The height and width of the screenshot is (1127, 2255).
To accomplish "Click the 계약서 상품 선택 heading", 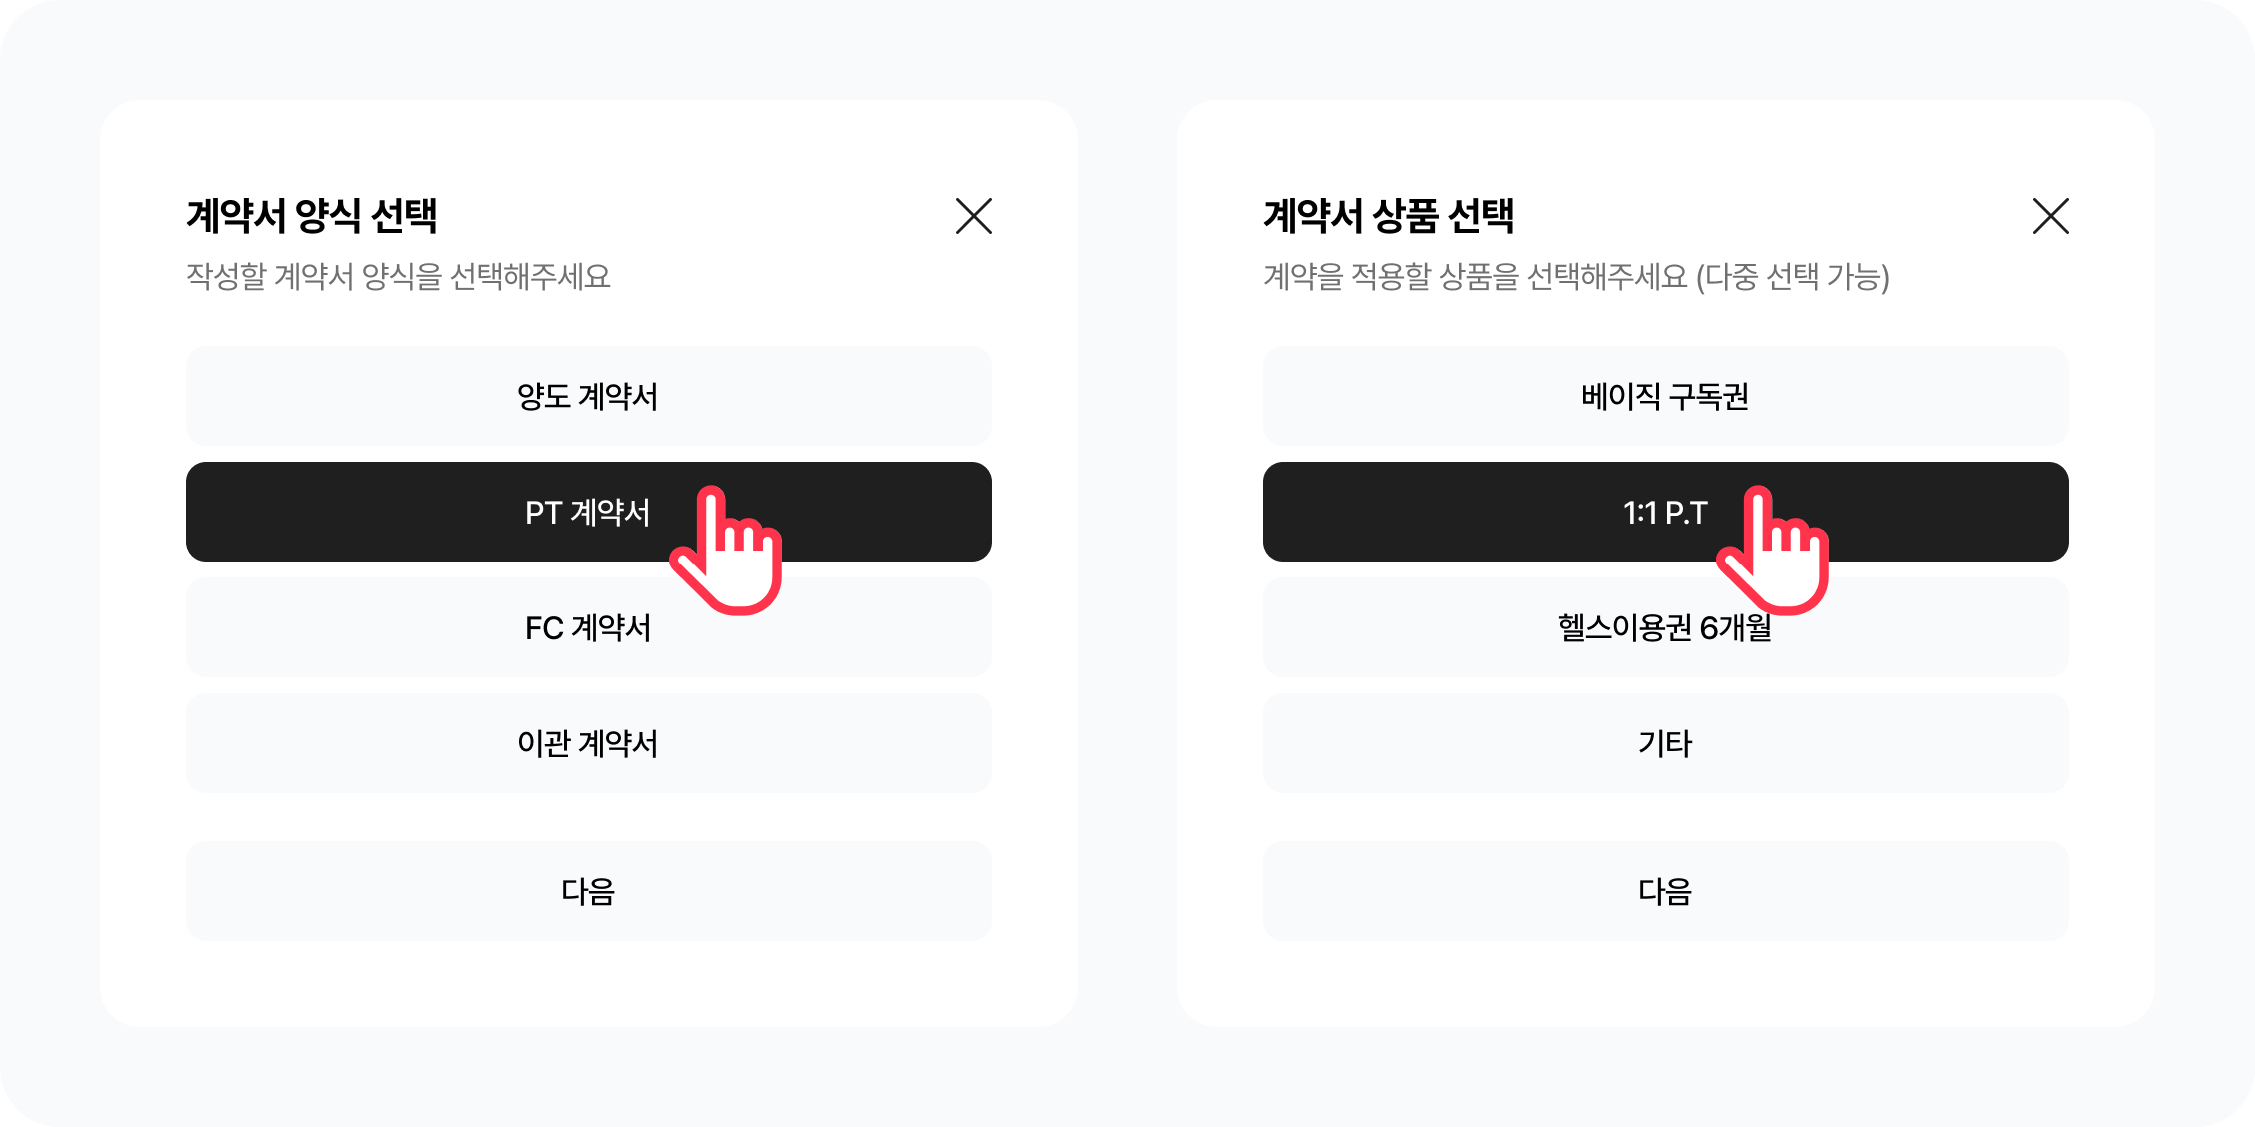I will (1389, 216).
